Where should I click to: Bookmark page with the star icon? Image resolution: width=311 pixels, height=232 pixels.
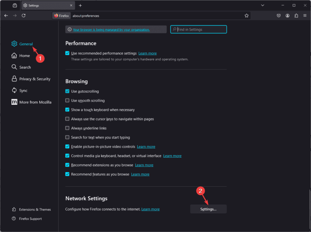pyautogui.click(x=247, y=16)
